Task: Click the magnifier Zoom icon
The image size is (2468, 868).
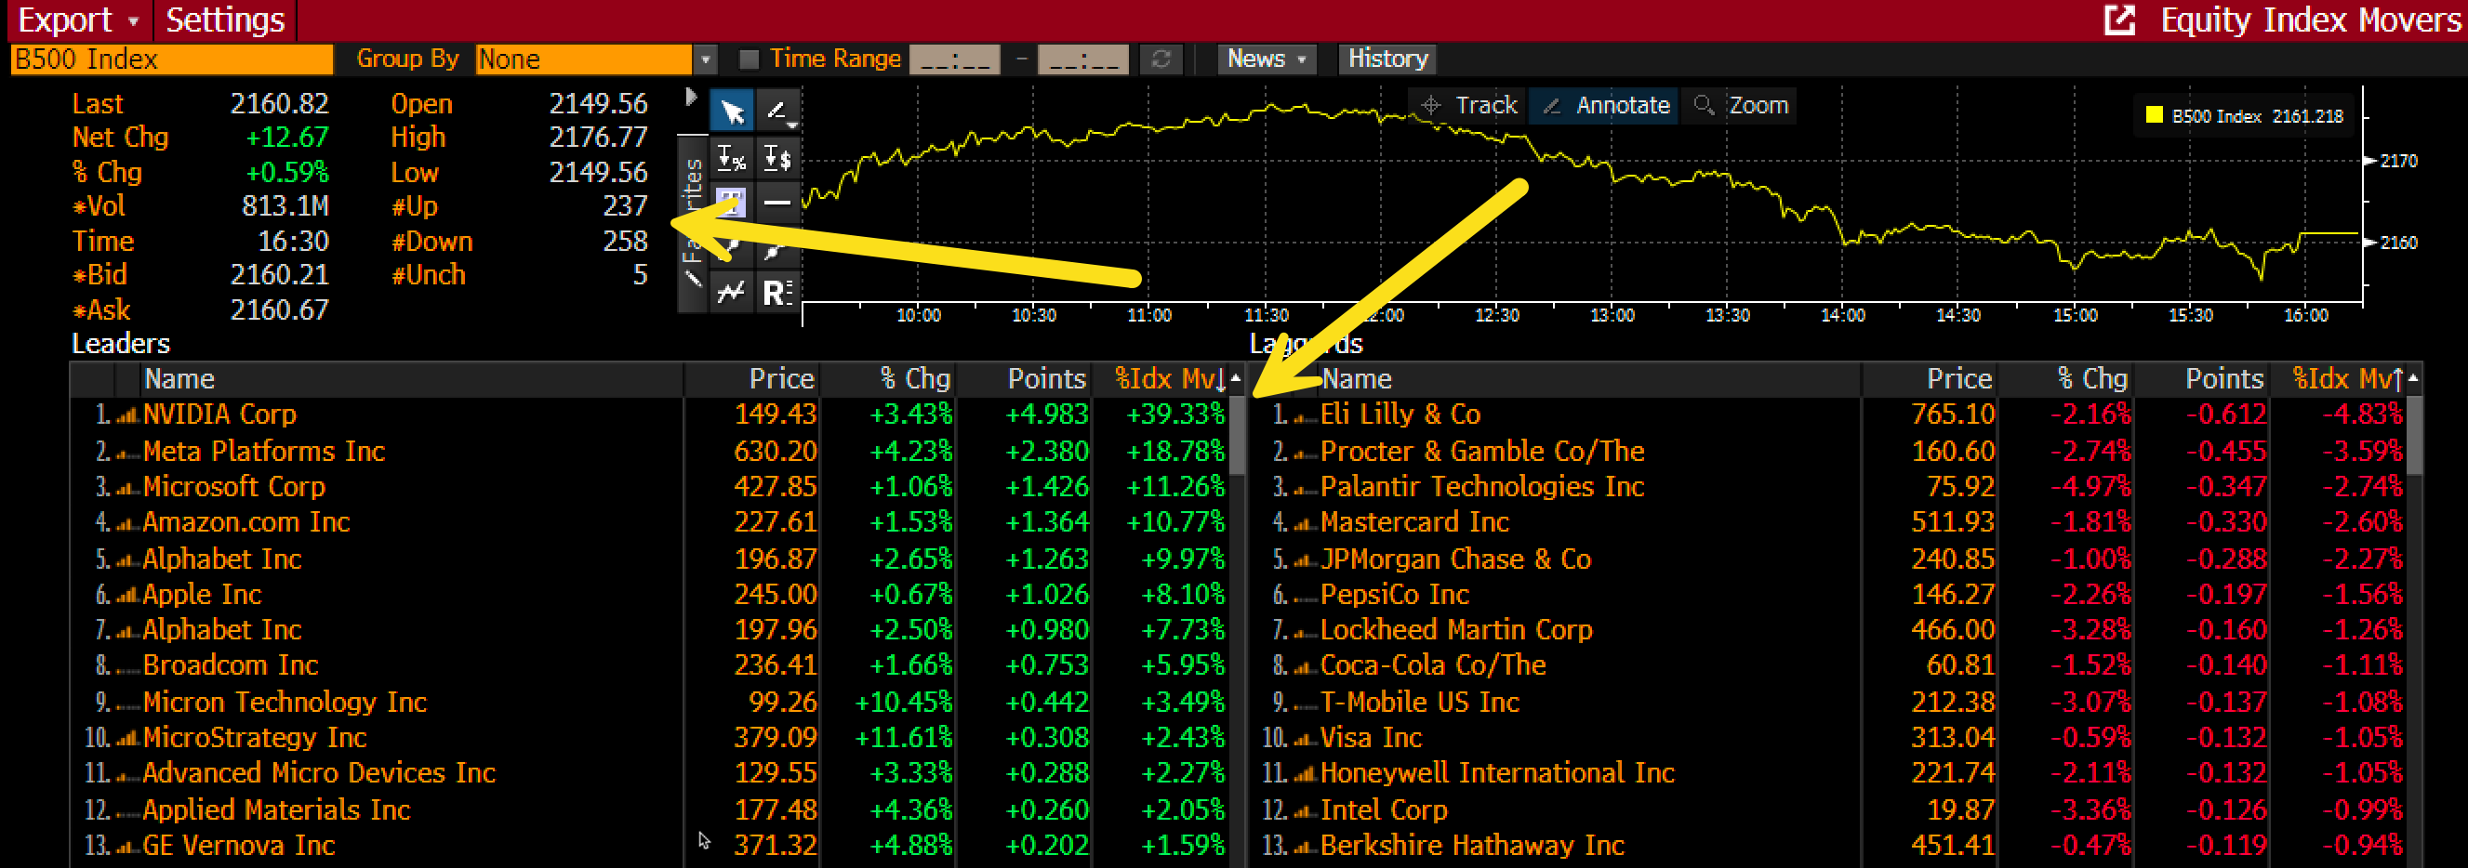Action: [x=1704, y=105]
